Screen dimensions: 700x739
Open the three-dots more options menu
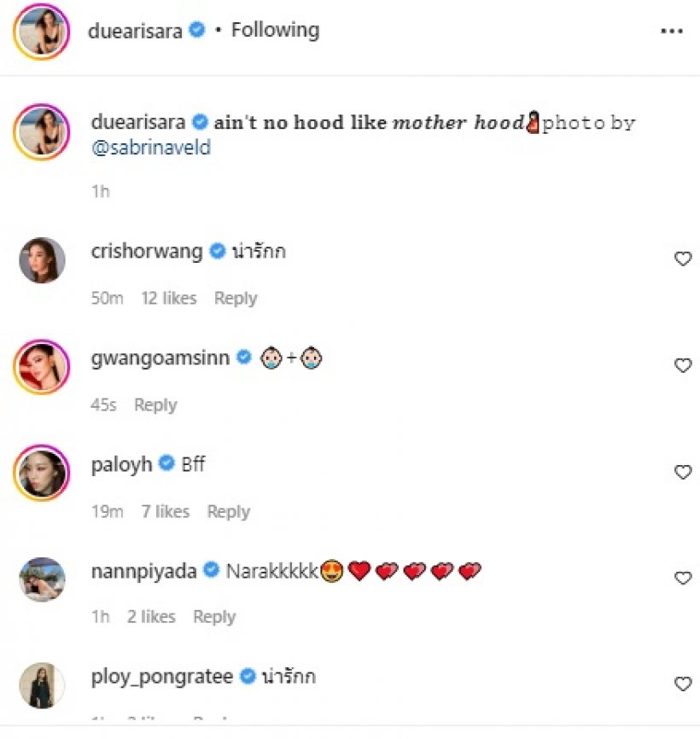coord(672,31)
